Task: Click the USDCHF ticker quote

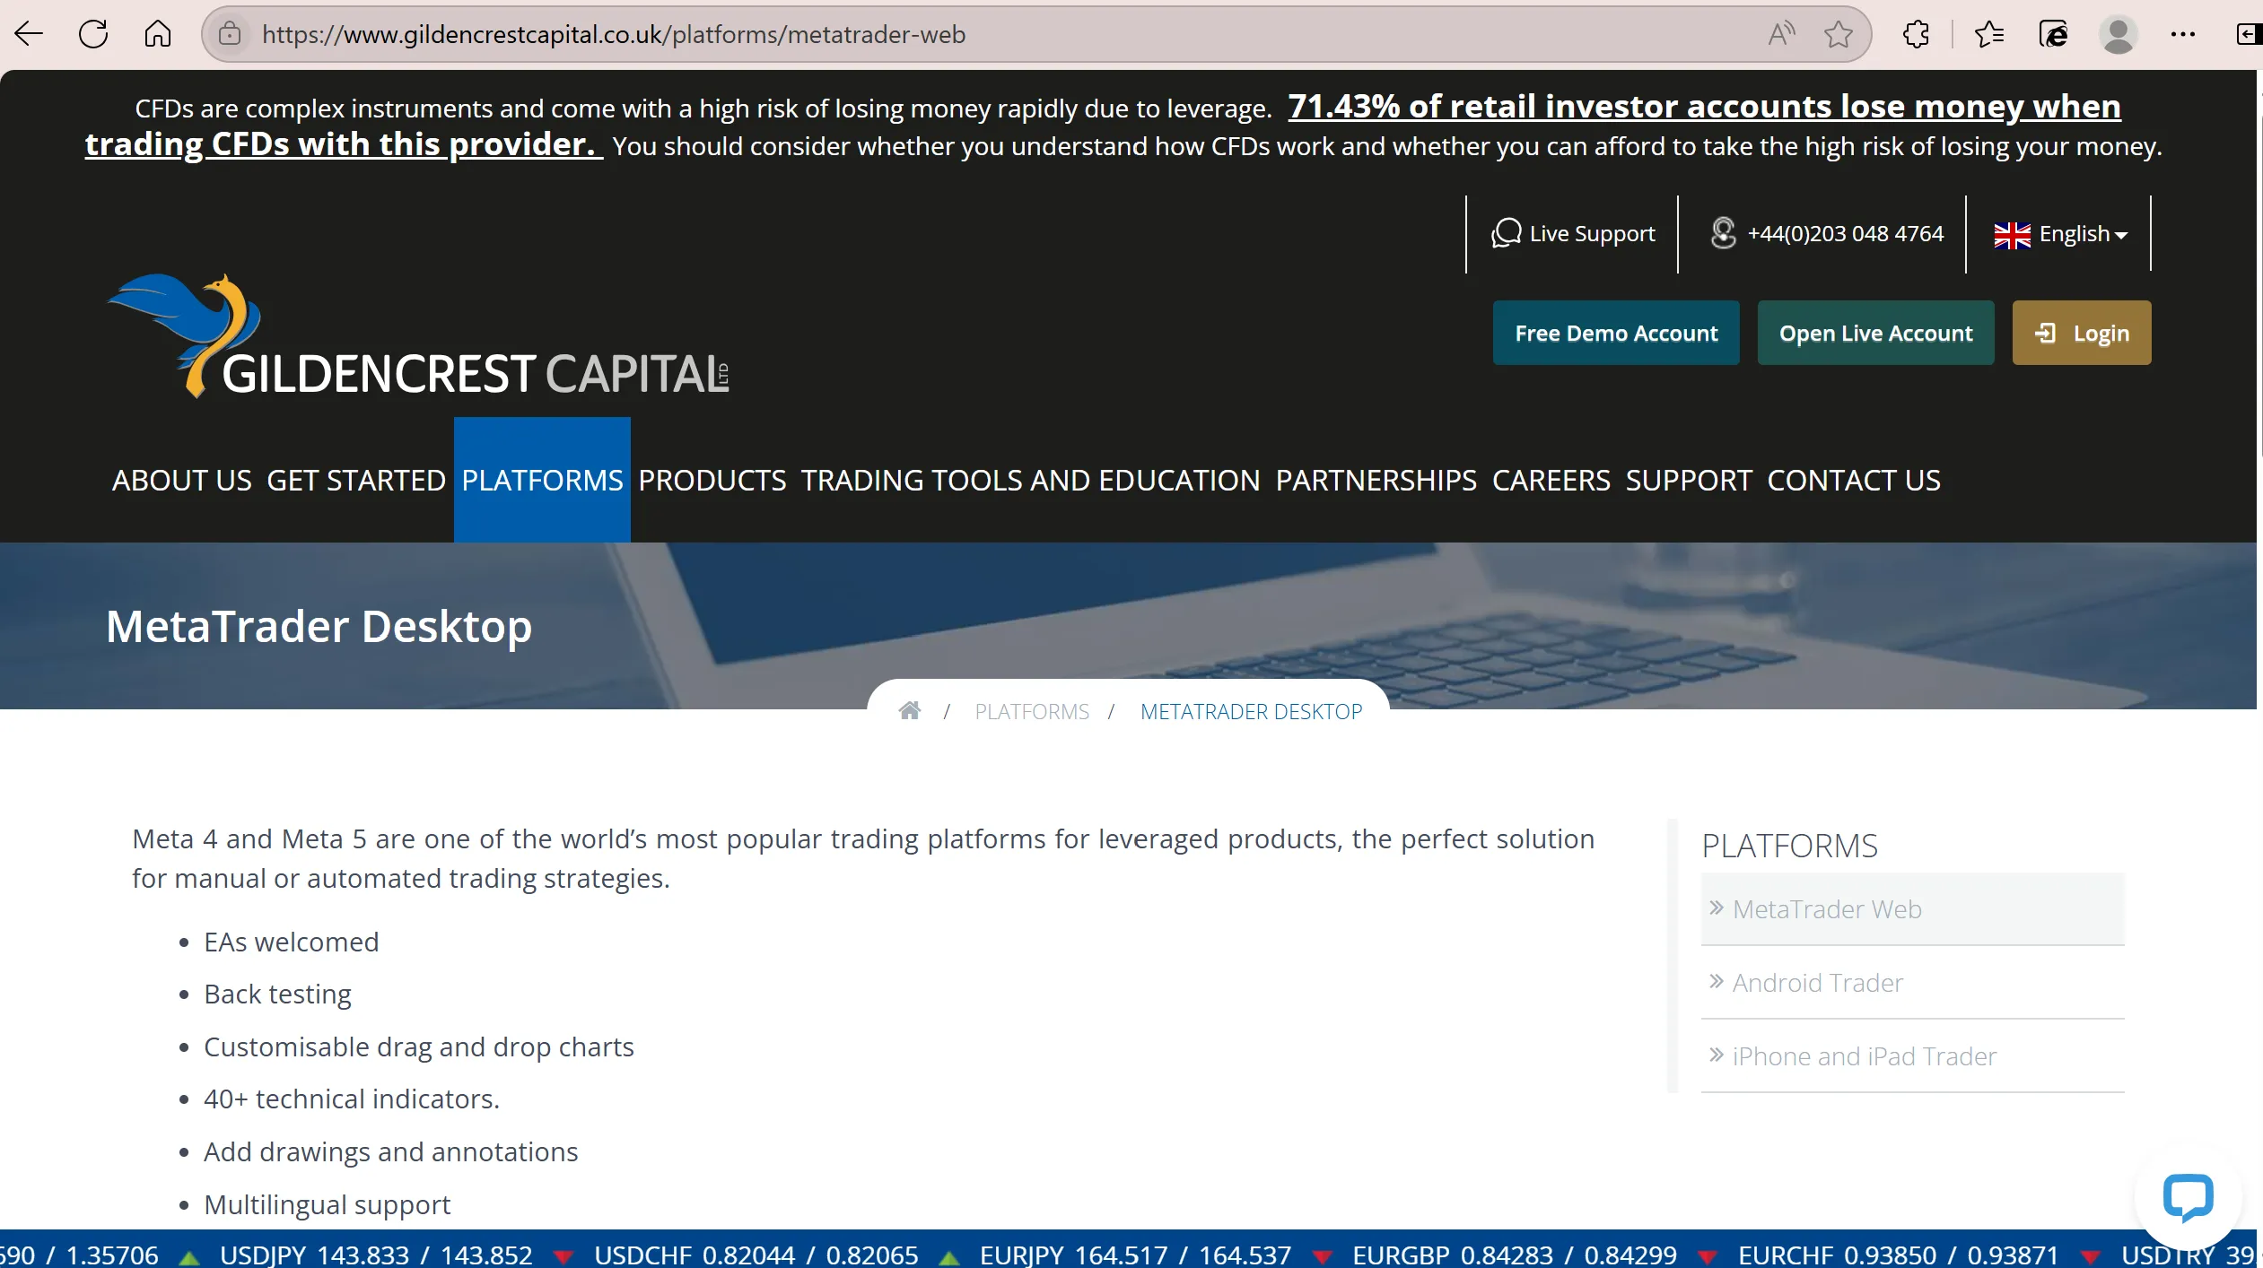Action: (756, 1255)
